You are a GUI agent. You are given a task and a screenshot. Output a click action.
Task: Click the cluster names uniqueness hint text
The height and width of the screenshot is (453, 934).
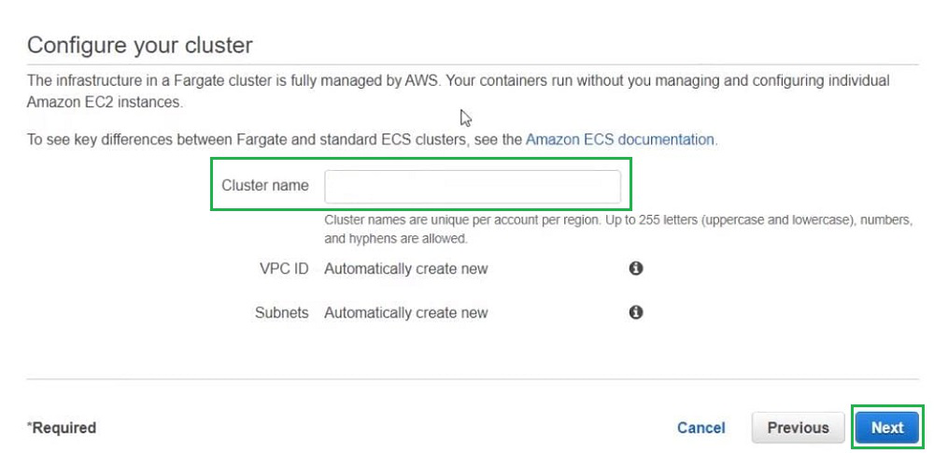616,220
